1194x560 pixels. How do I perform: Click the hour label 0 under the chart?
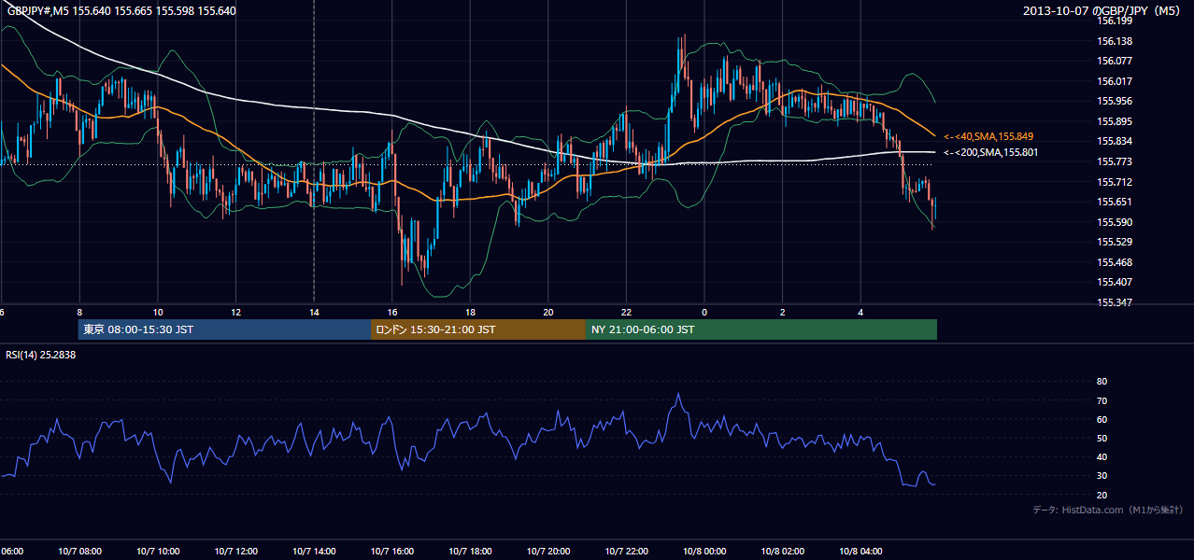point(704,313)
